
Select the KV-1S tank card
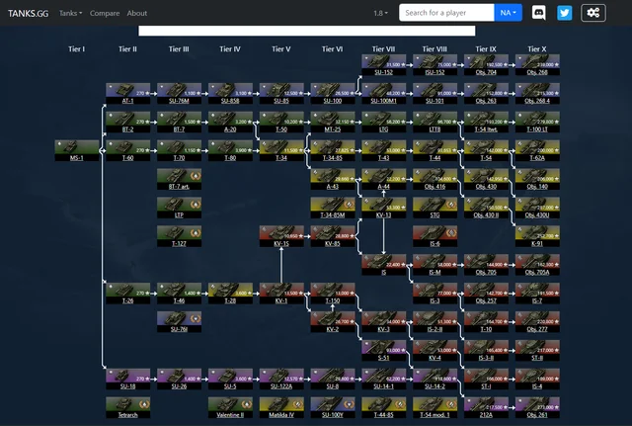click(281, 236)
